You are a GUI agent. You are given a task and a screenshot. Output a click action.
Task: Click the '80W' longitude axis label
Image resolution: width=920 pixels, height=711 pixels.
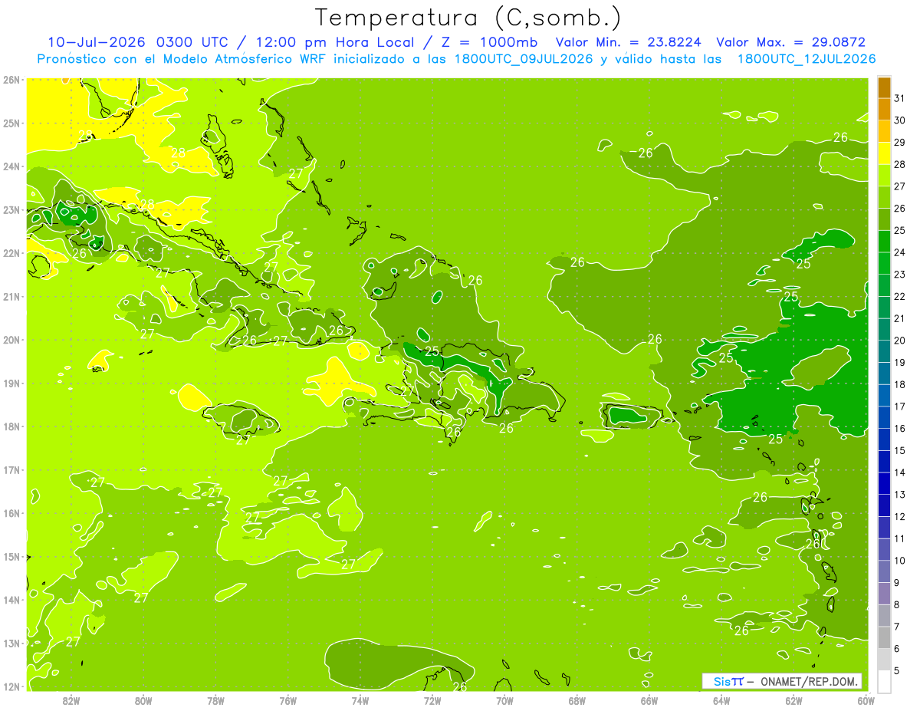pyautogui.click(x=143, y=700)
